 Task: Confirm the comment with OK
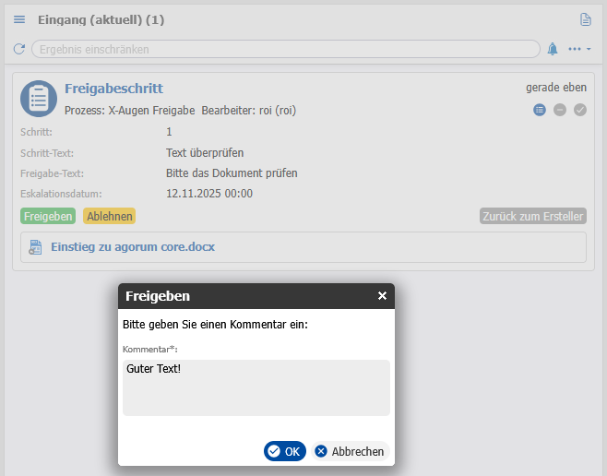(284, 451)
